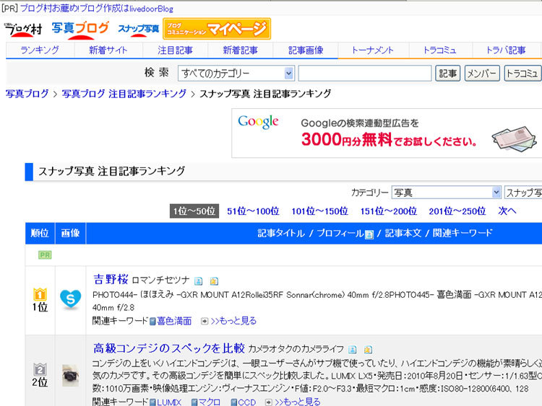The height and width of the screenshot is (406, 542).
Task: Click the yellow icon after ロマンチセツナ
Action: pyautogui.click(x=214, y=281)
